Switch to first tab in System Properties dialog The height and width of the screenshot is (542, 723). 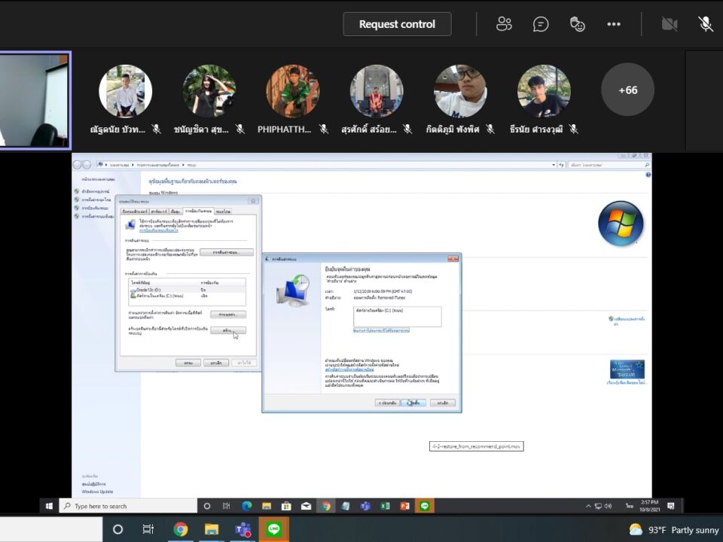(135, 211)
